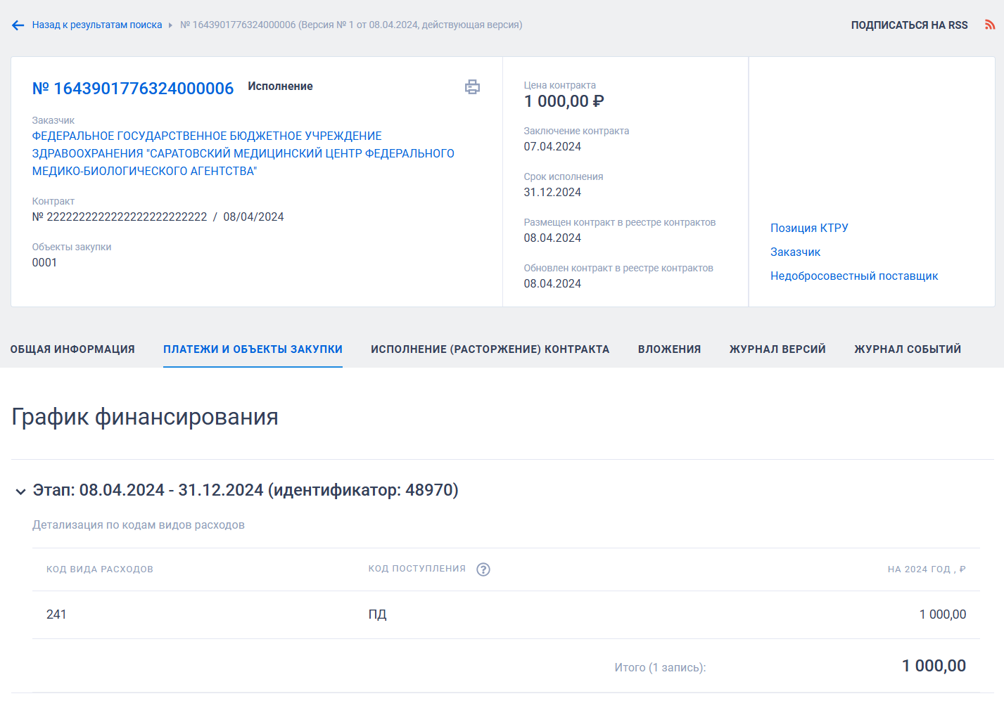1004x715 pixels.
Task: Subscribe with Подписаться на RSS
Action: (909, 25)
